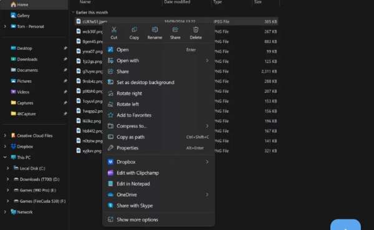The height and width of the screenshot is (230, 374).
Task: Choose Edit with Clipchamp
Action: 158,173
